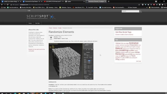Open Microsoft Edge from the taskbar
This screenshot has height=94, width=167.
pos(15,93)
